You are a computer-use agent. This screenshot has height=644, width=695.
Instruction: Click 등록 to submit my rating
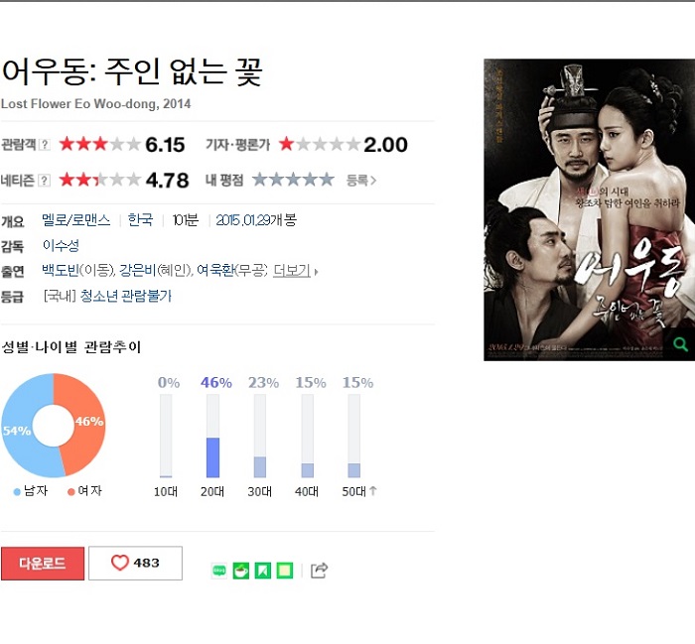360,181
